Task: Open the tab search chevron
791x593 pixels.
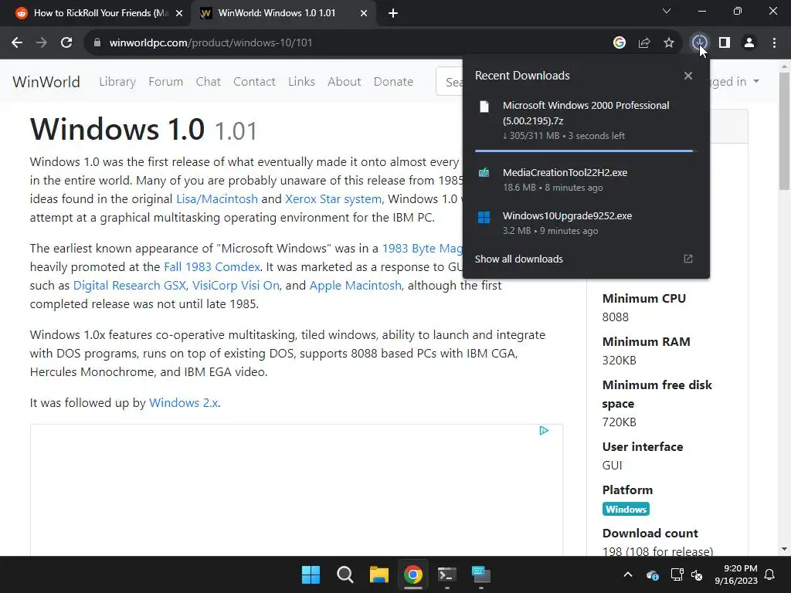Action: [x=667, y=11]
